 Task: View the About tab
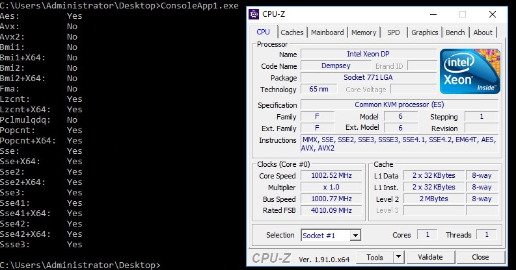tap(483, 32)
